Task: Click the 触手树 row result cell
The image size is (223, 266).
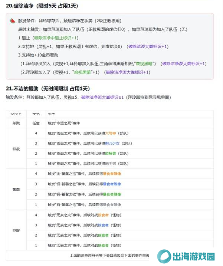Action: [129, 164]
